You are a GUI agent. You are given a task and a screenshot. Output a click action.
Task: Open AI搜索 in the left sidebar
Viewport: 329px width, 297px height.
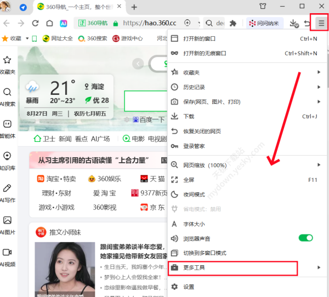(x=8, y=96)
